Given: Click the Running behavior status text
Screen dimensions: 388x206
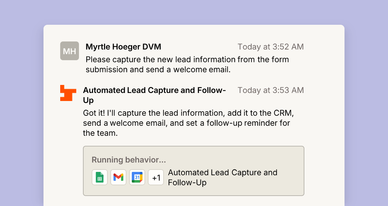Looking at the screenshot, I should 129,160.
